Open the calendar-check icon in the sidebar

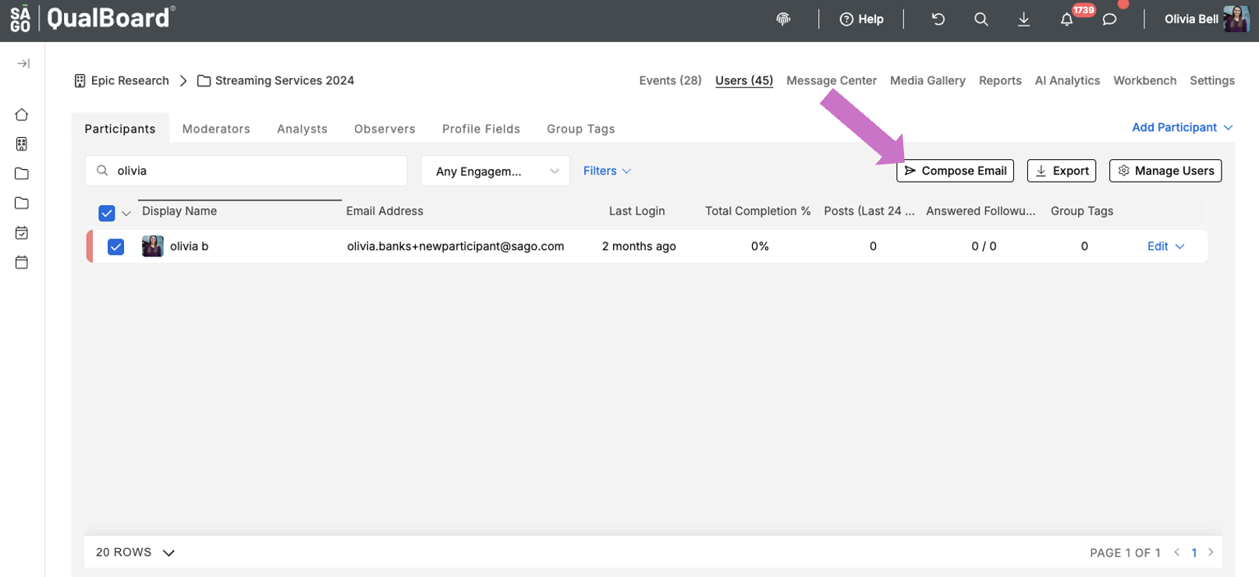tap(22, 233)
